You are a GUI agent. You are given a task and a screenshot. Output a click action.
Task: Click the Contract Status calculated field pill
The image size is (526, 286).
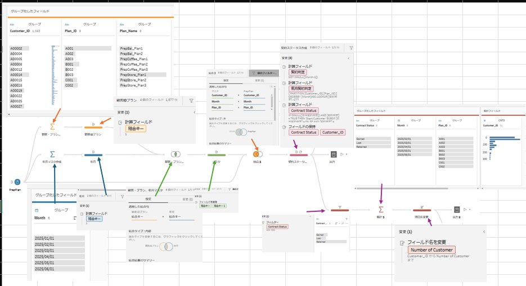click(x=304, y=110)
